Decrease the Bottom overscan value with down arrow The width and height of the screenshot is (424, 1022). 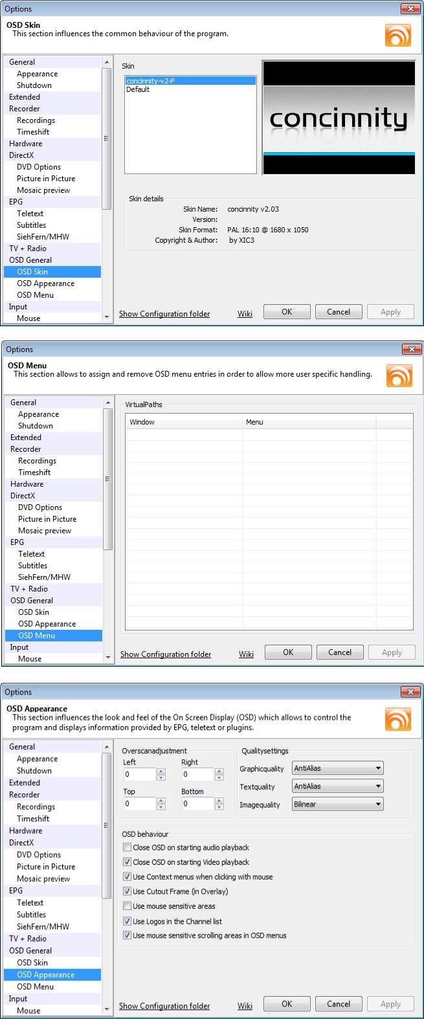point(219,807)
